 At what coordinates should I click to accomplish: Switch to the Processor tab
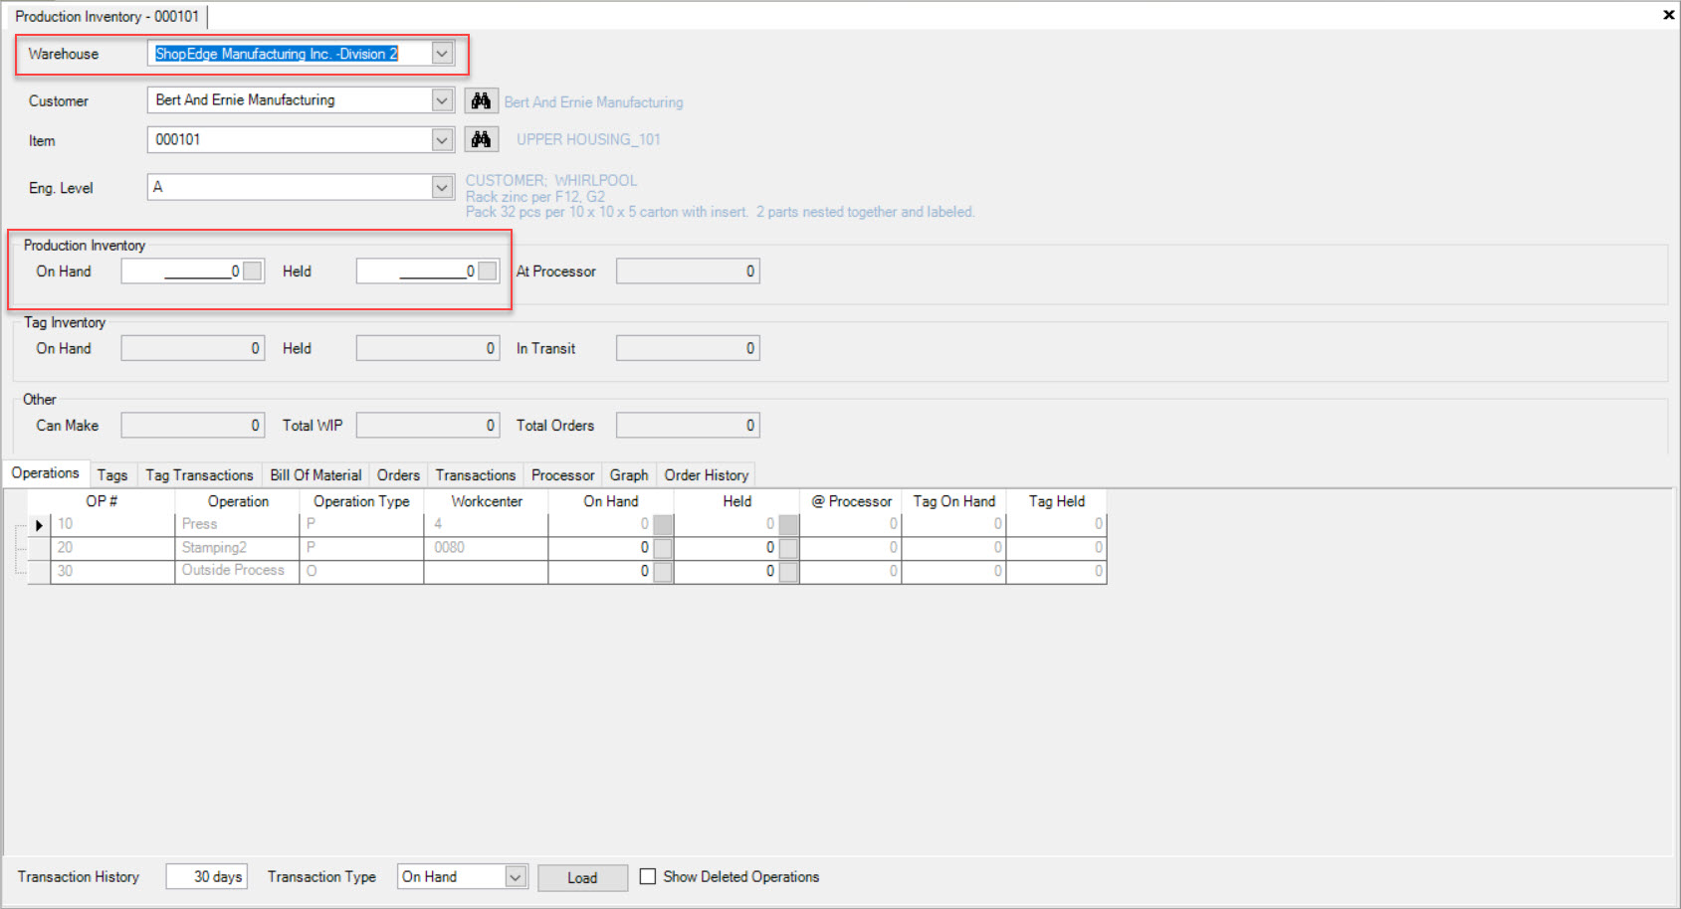[562, 475]
